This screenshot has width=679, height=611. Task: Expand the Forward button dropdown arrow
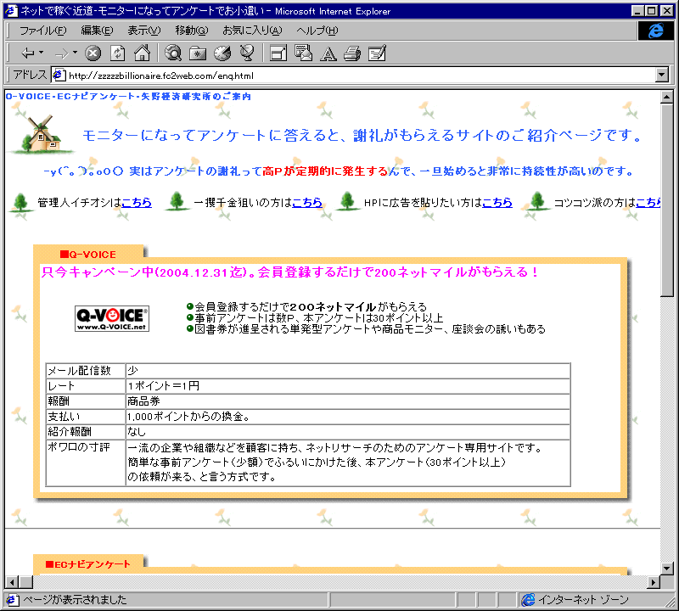click(75, 53)
